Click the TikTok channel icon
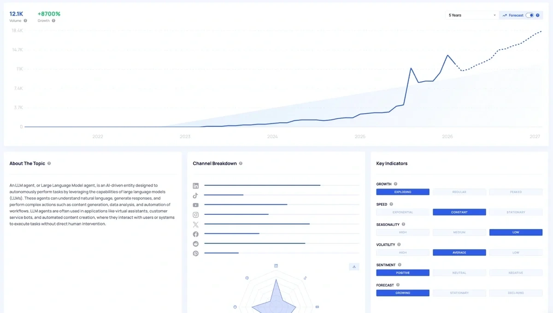The width and height of the screenshot is (553, 313). point(196,195)
